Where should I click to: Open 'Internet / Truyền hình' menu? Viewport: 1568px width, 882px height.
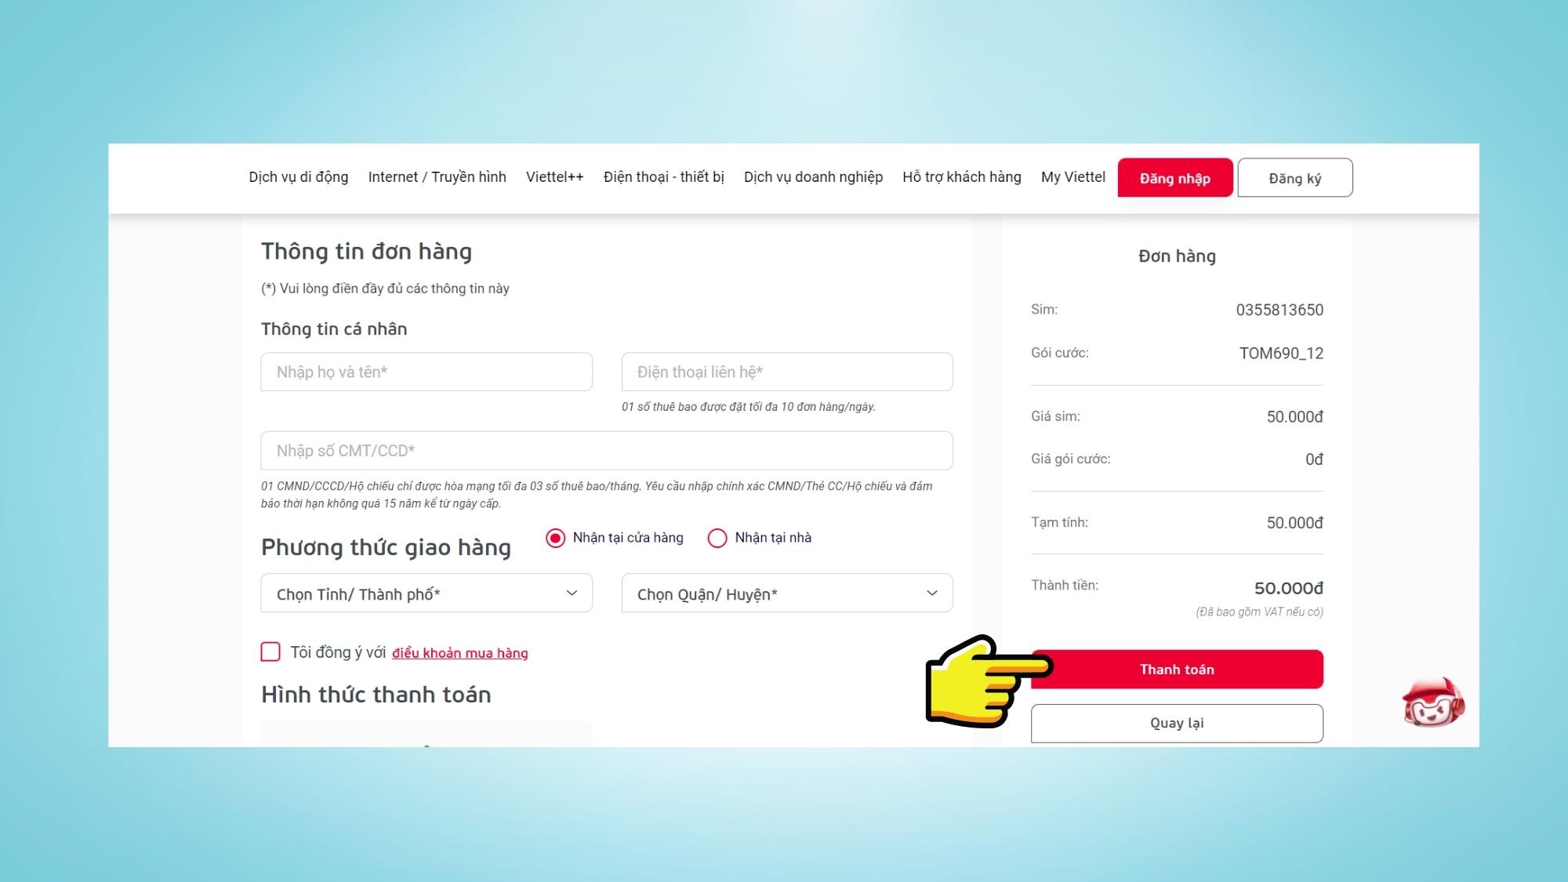pyautogui.click(x=437, y=177)
